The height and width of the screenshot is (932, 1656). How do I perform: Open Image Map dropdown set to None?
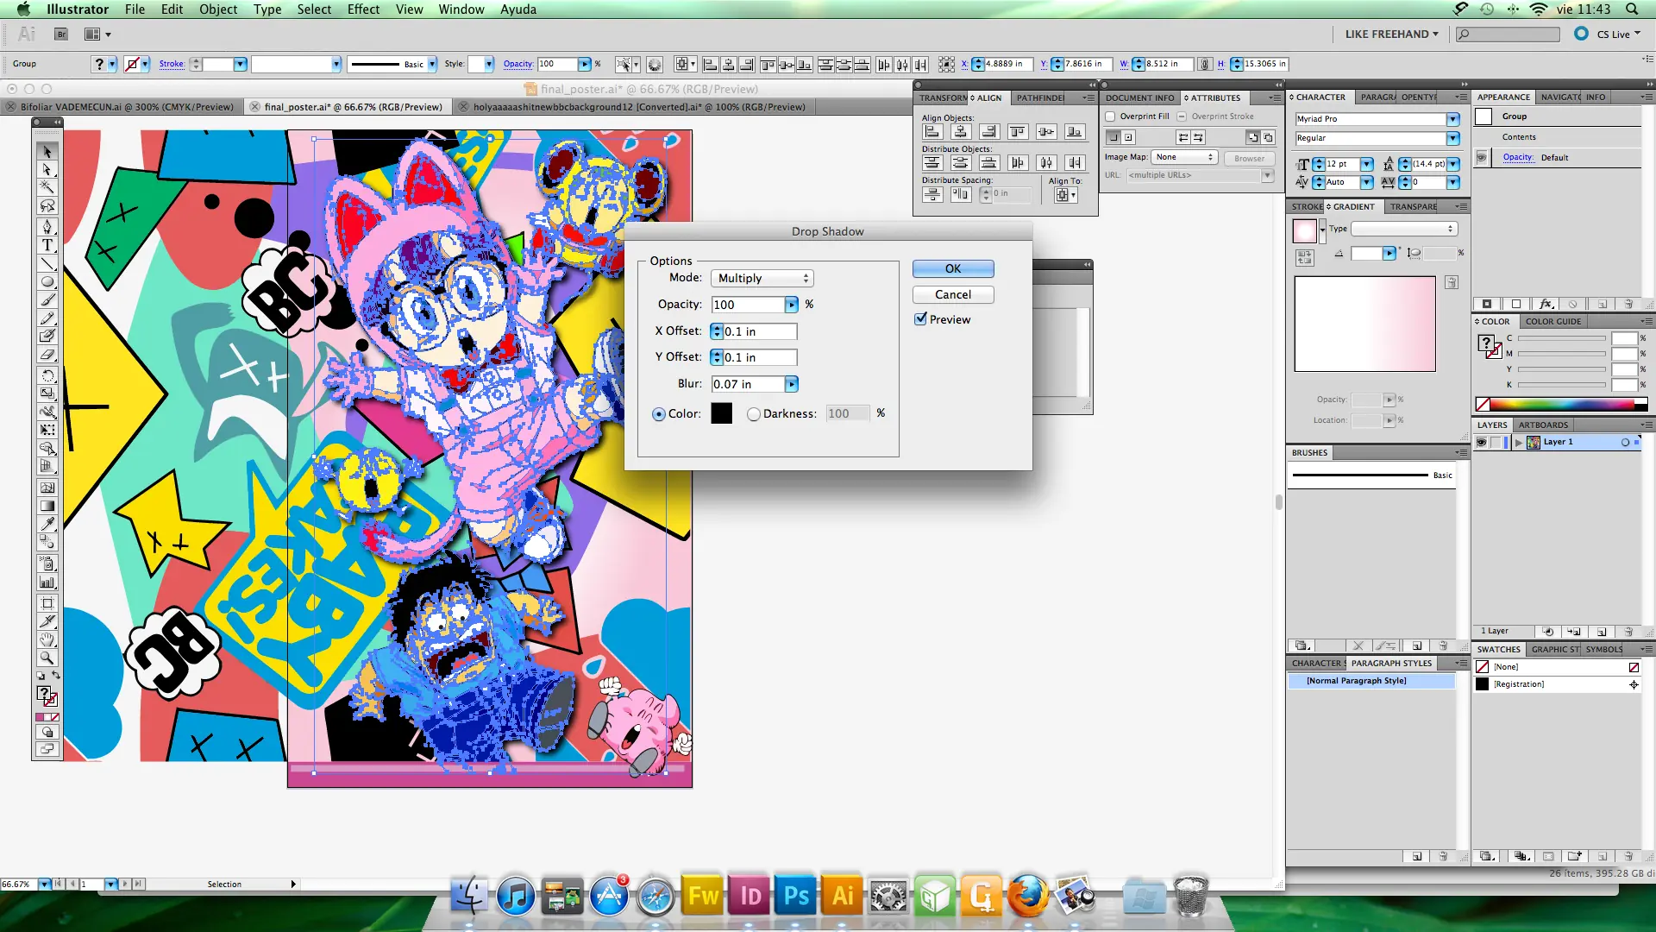1183,157
